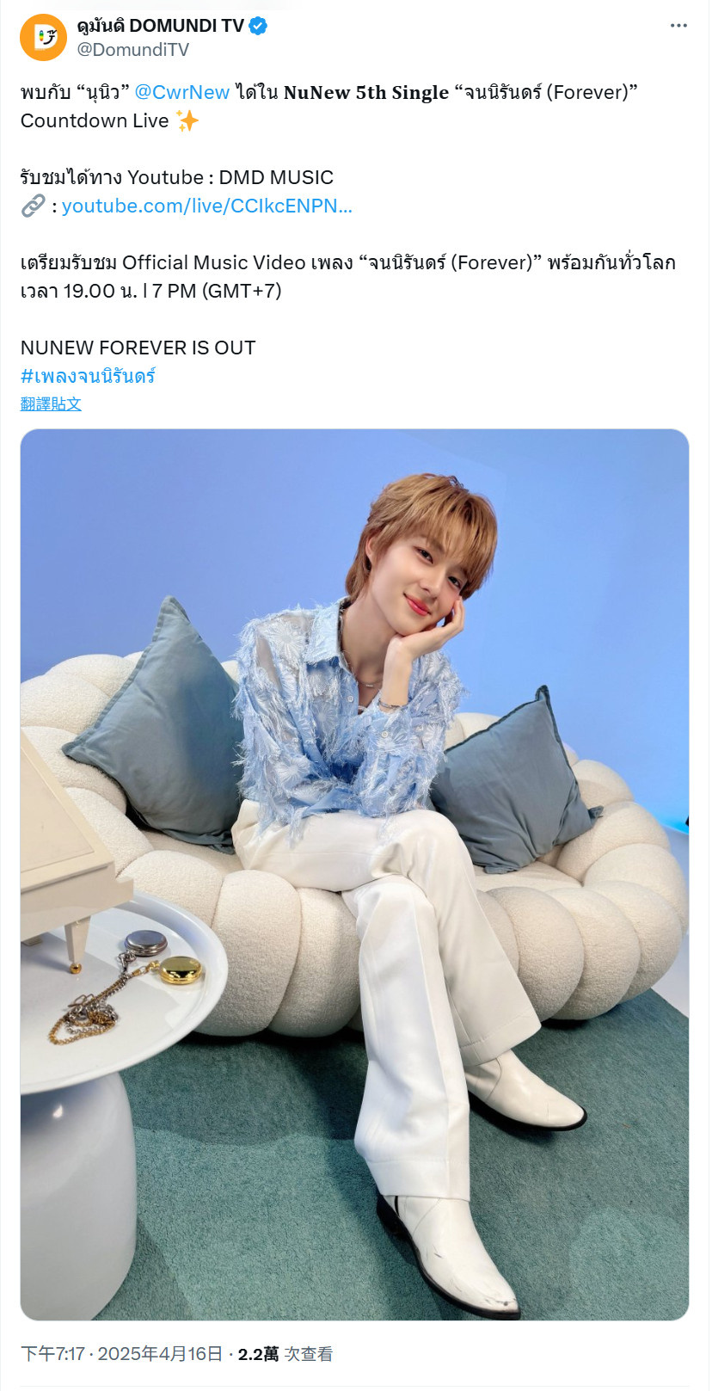Click the 2.2萬 次查看 view count
The width and height of the screenshot is (712, 1391).
pyautogui.click(x=285, y=1354)
